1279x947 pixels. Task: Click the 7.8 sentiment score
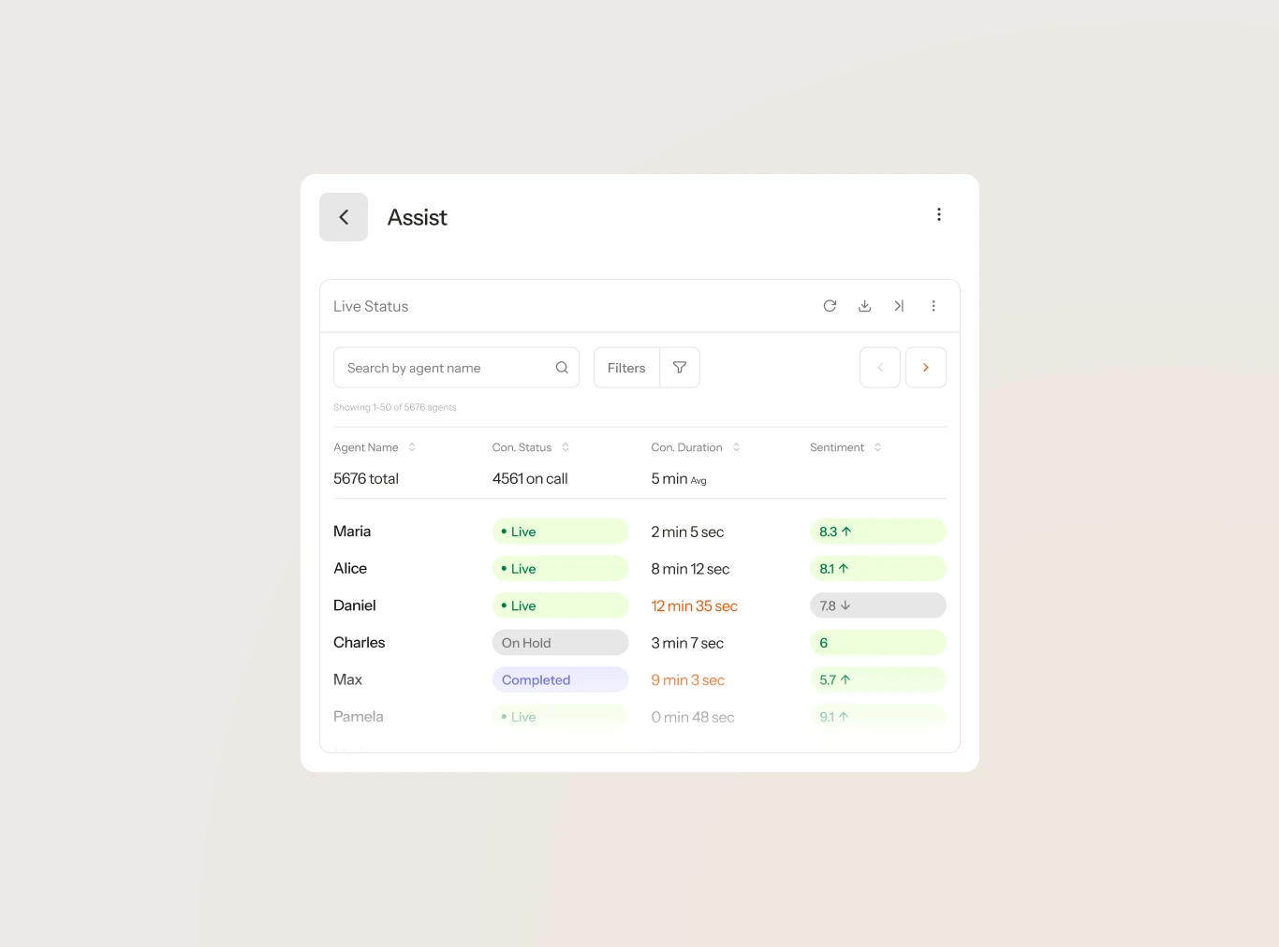878,605
